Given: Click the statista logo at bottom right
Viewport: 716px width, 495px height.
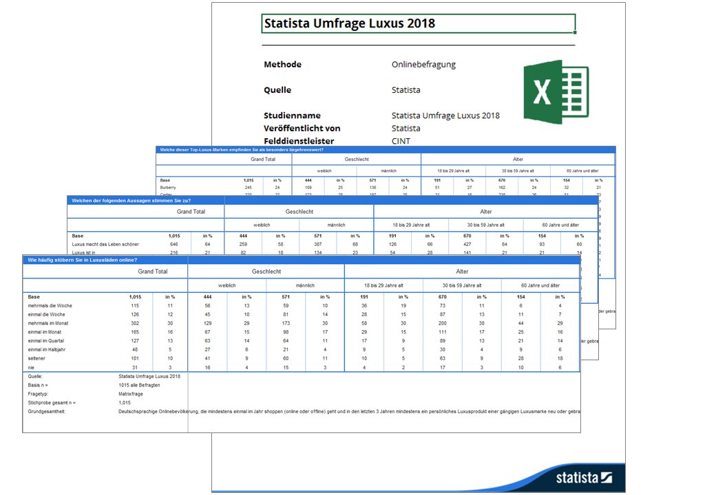Looking at the screenshot, I should tap(584, 478).
